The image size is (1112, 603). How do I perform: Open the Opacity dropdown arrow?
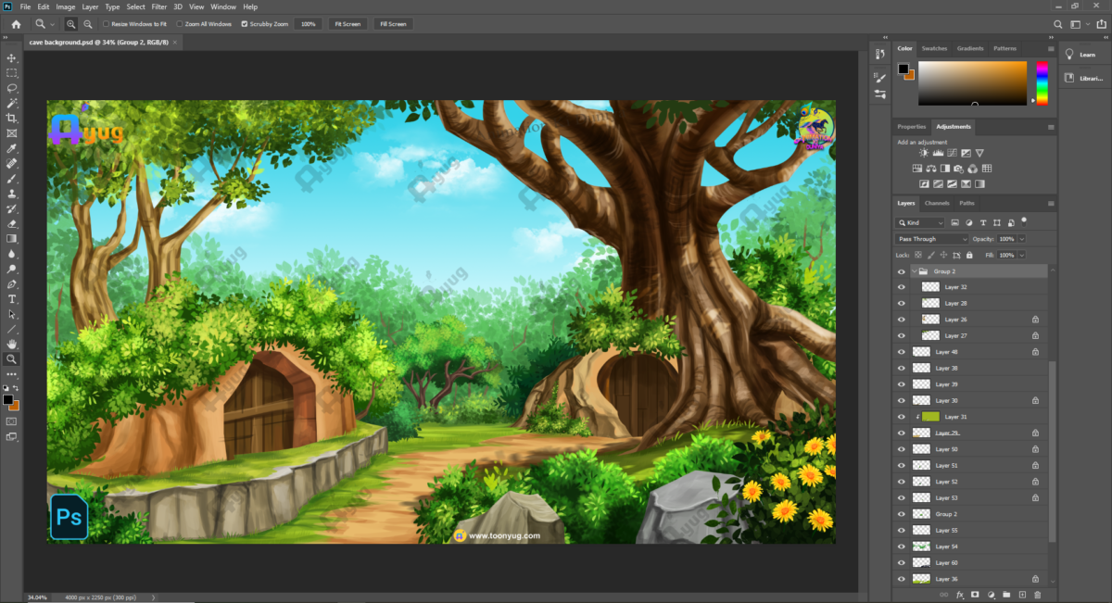pyautogui.click(x=1022, y=239)
